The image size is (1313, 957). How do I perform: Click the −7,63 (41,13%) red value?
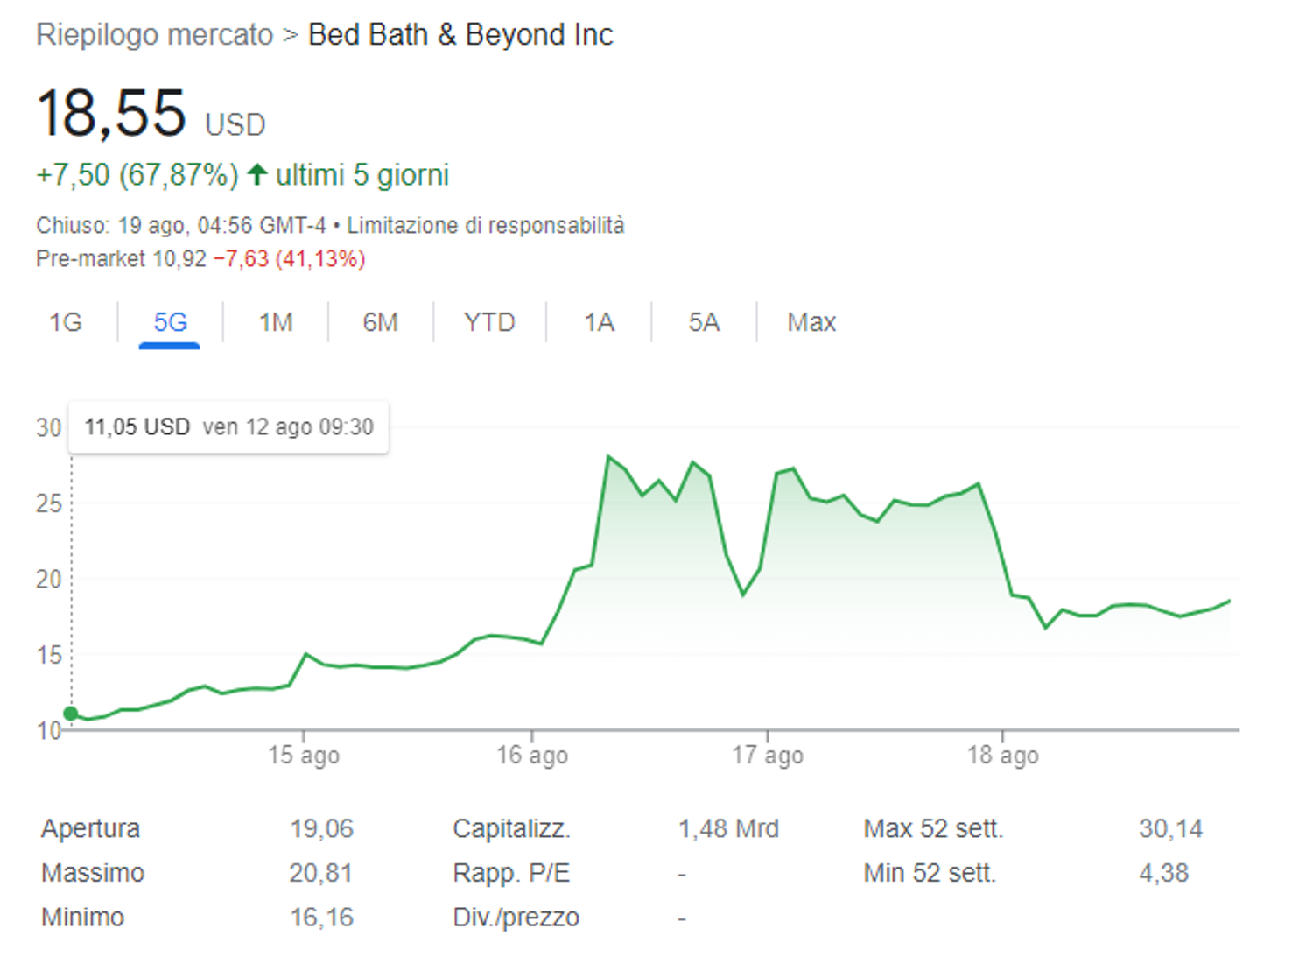click(x=289, y=259)
